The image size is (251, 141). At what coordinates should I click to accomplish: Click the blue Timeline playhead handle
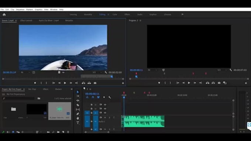124,97
